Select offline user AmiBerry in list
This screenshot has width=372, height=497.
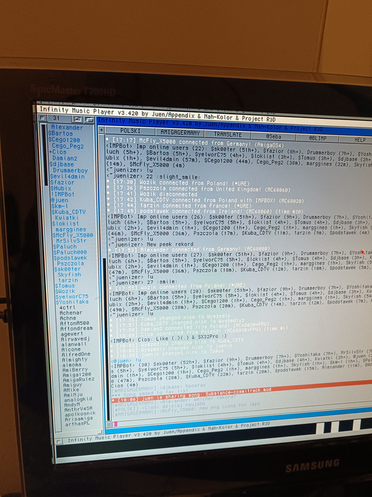(75, 370)
